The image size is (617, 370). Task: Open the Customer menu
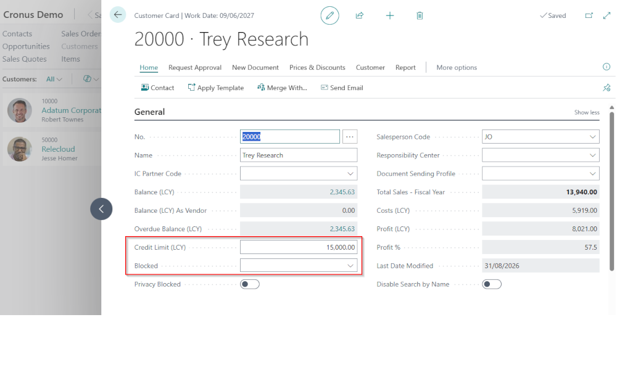point(370,67)
